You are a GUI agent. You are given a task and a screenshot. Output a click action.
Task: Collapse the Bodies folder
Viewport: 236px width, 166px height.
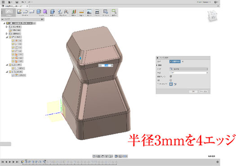pyautogui.click(x=7, y=65)
